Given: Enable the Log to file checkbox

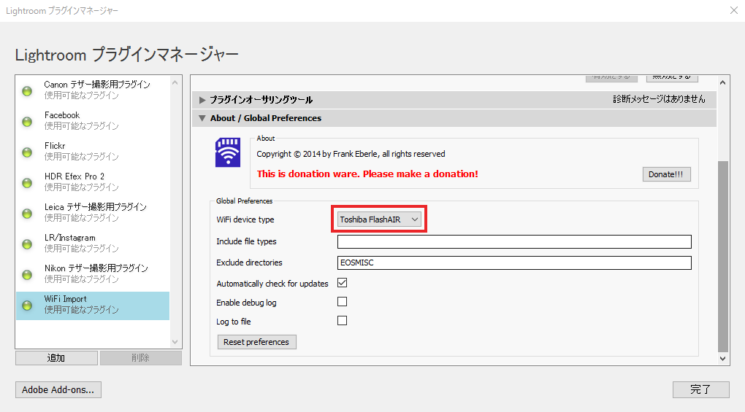Looking at the screenshot, I should click(342, 321).
